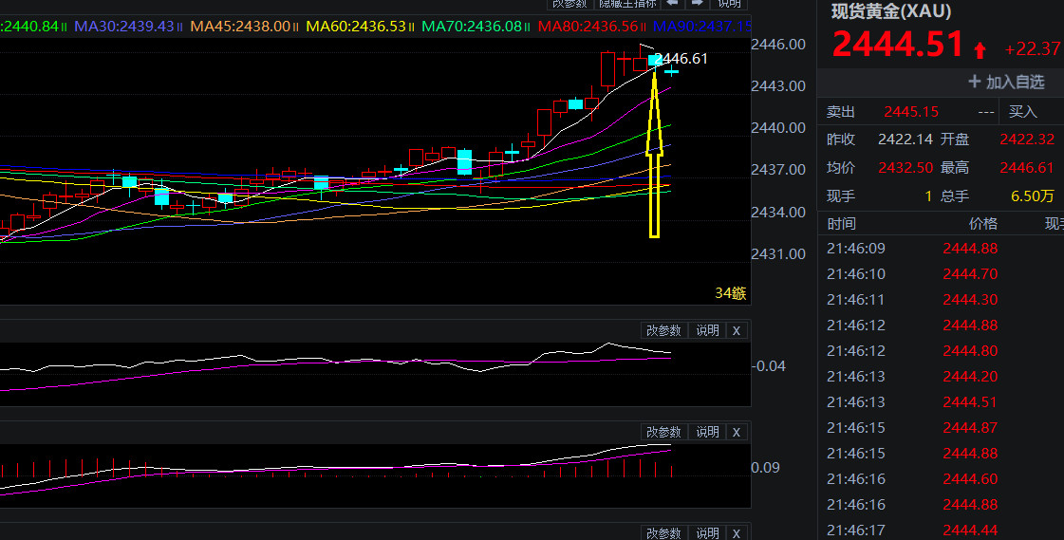Close the second indicator sub-panel with X
1064x540 pixels.
(x=737, y=432)
